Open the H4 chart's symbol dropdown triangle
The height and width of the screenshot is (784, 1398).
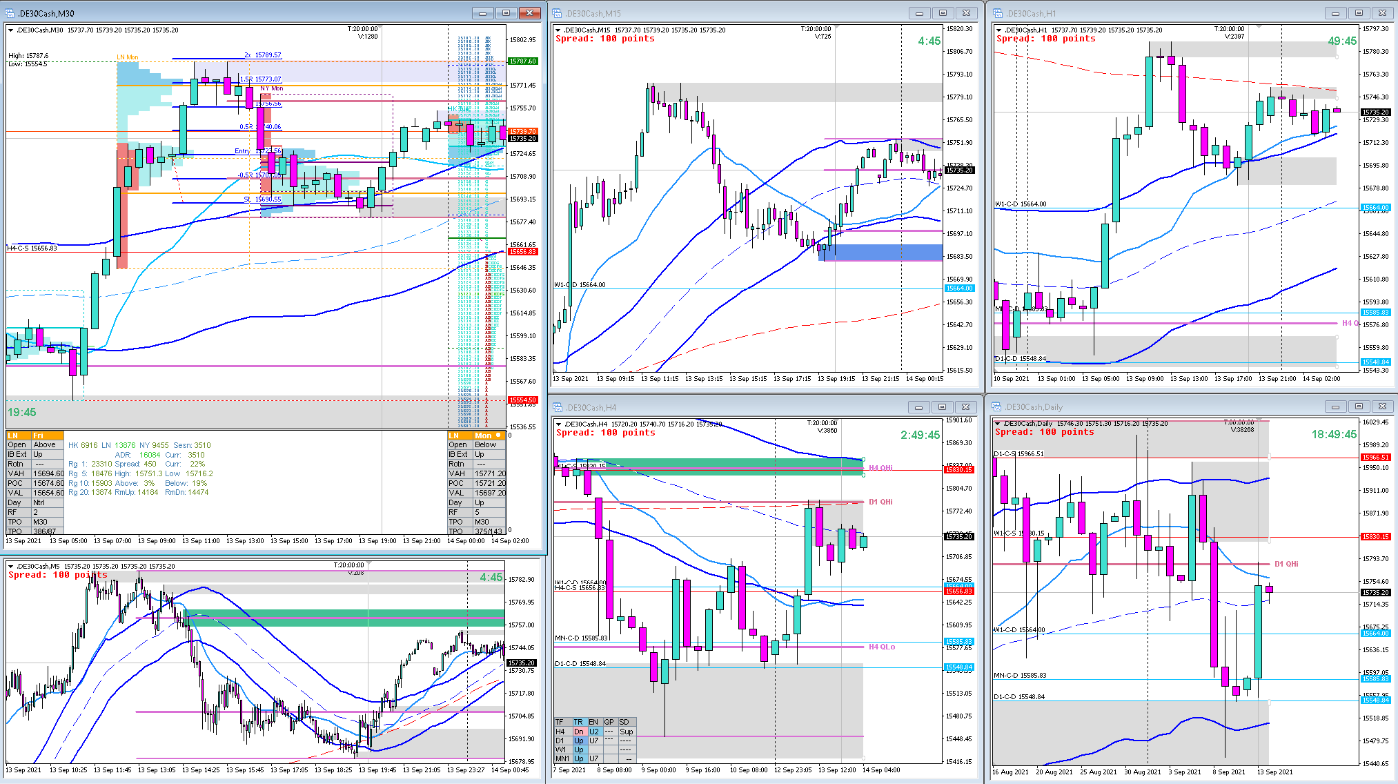[x=558, y=424]
